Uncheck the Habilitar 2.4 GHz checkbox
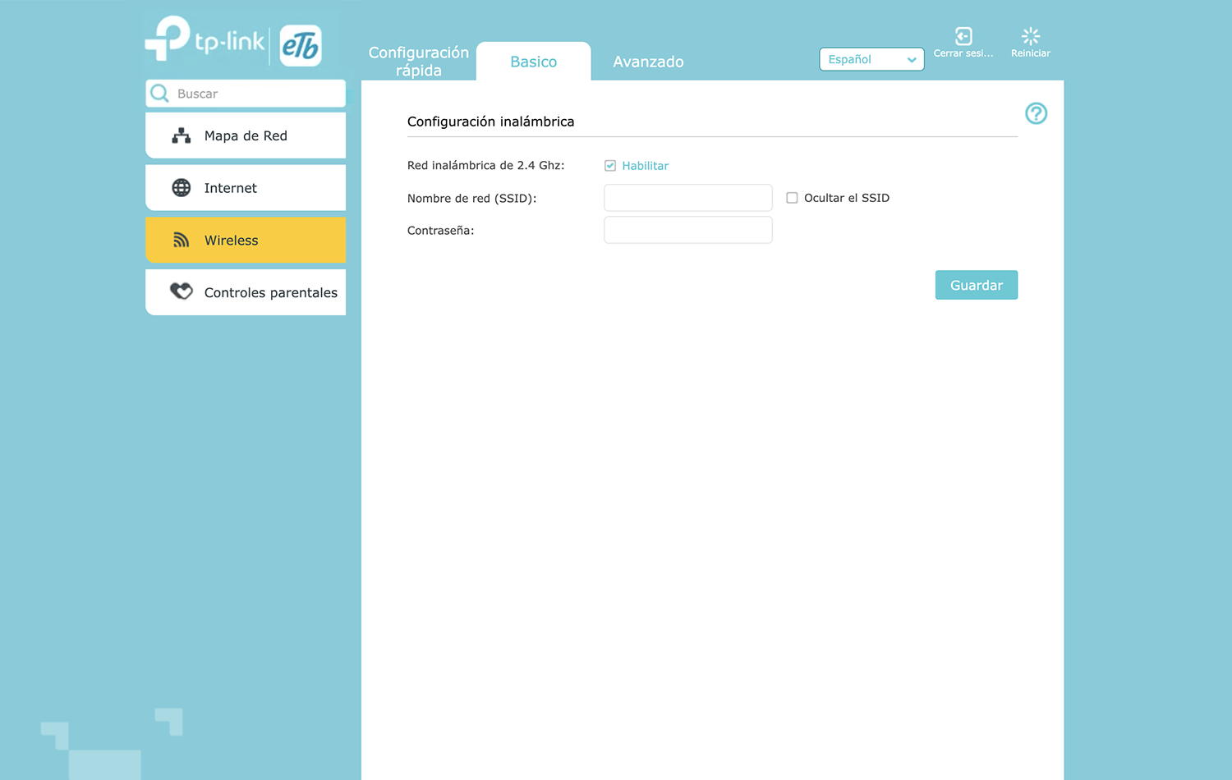 point(610,166)
